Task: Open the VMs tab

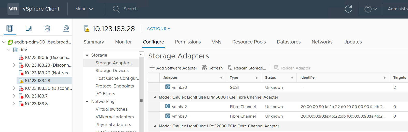Action: (217, 42)
